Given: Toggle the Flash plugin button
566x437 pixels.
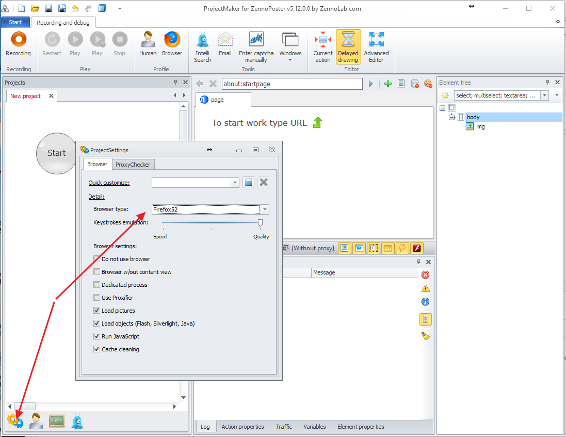Looking at the screenshot, I should [417, 248].
